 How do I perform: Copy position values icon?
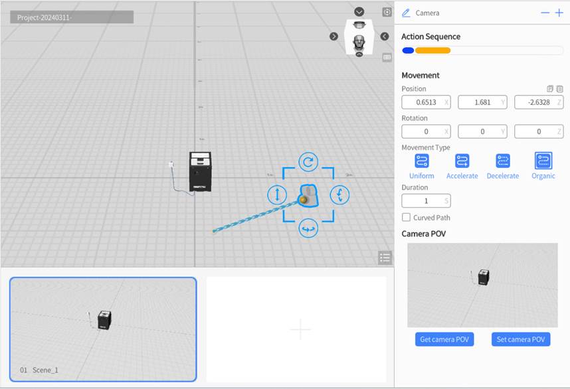[x=549, y=89]
